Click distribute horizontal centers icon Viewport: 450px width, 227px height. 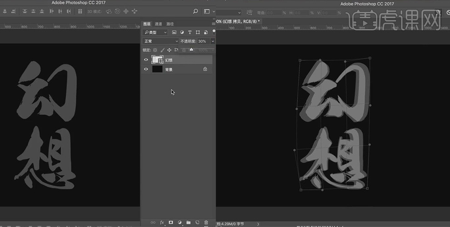60,11
